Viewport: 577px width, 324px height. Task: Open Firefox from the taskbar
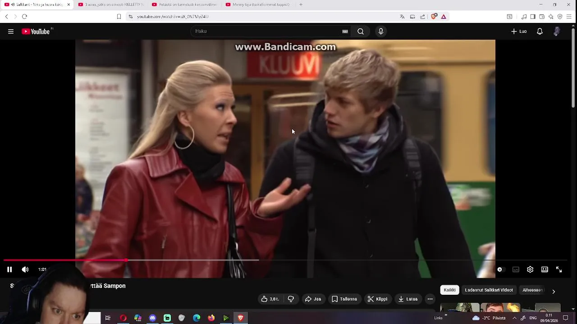tap(211, 318)
